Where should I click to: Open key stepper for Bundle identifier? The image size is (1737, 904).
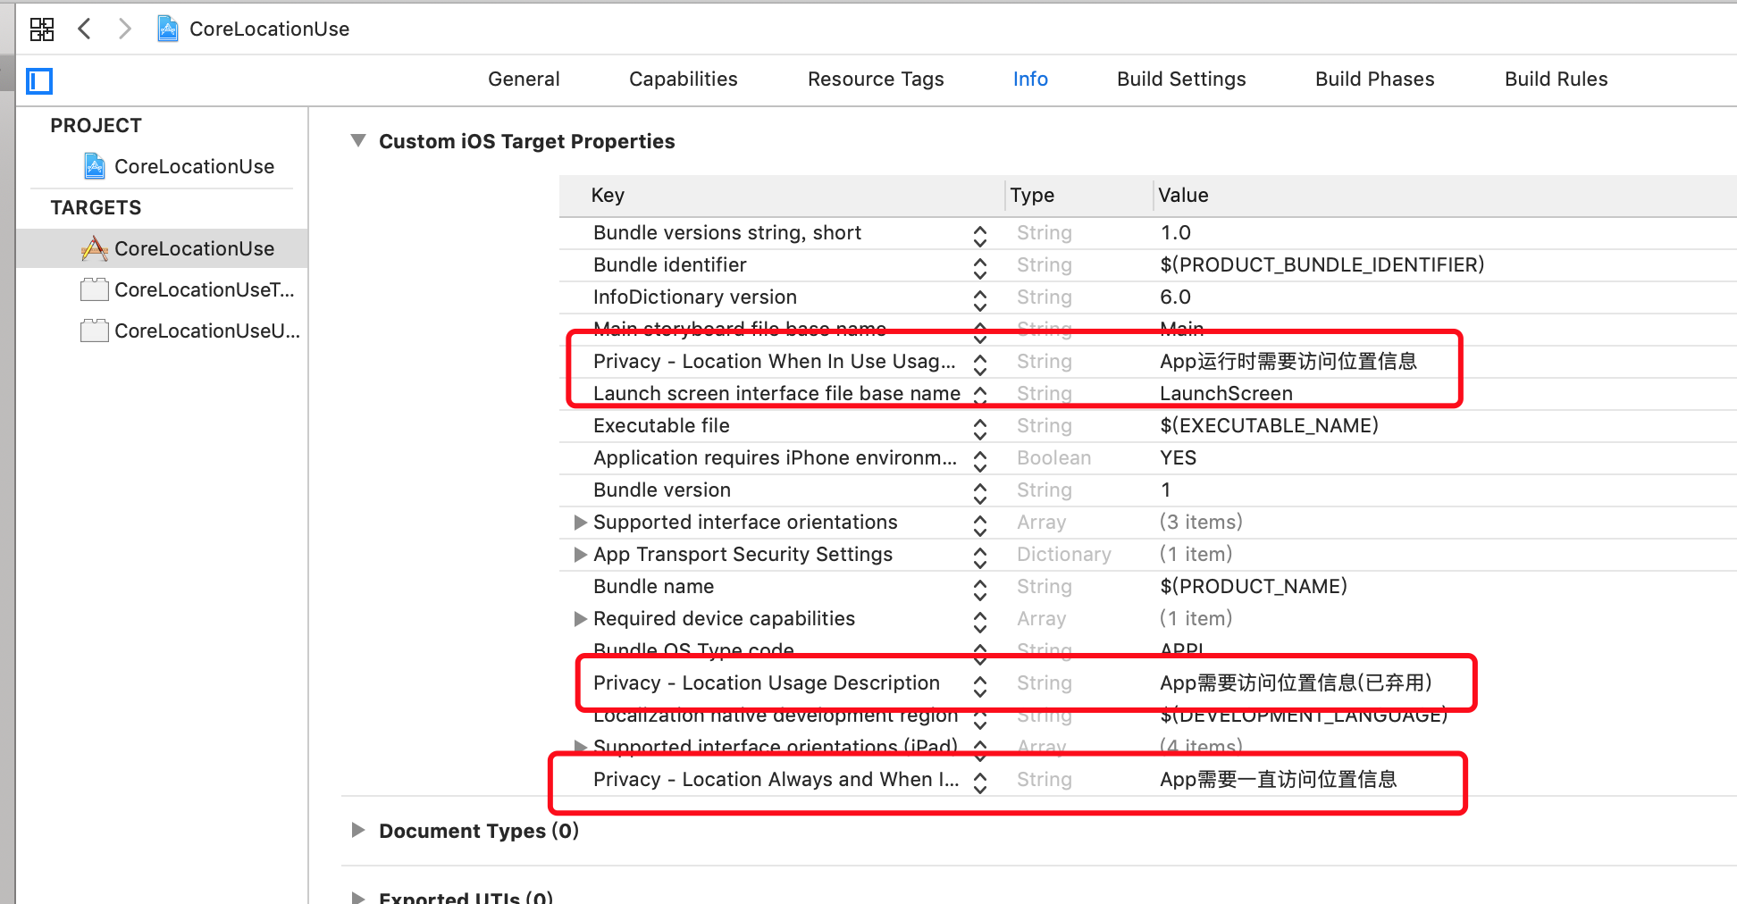(x=980, y=267)
